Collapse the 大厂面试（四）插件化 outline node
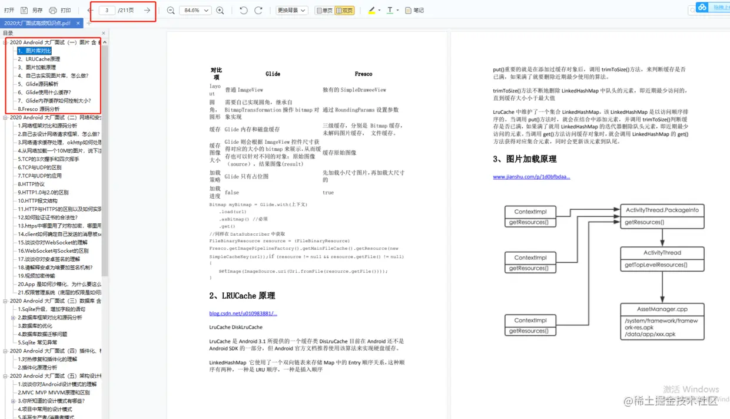The image size is (730, 419). click(5, 351)
